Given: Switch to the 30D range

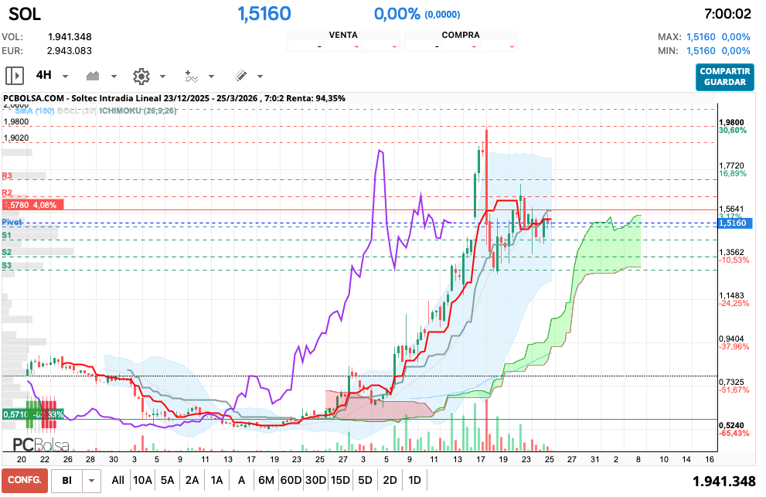Looking at the screenshot, I should point(315,481).
